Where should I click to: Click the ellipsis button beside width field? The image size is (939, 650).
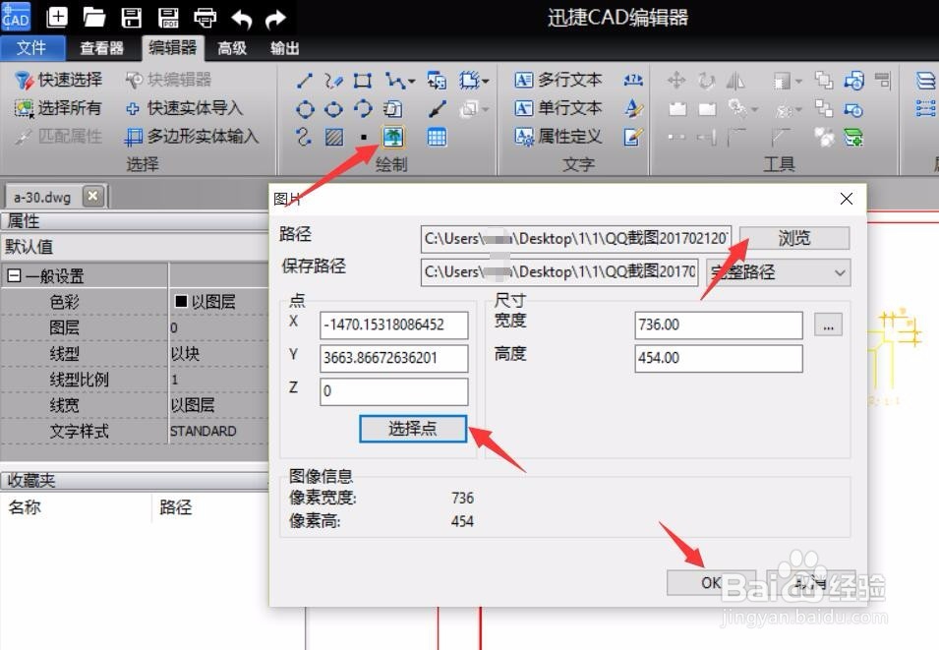click(x=828, y=325)
